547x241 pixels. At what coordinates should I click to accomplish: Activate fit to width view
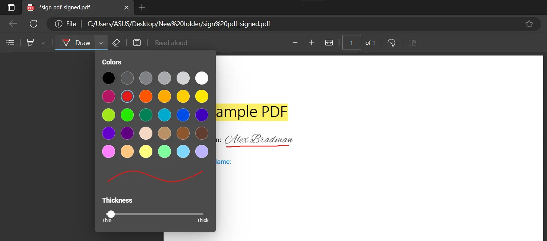click(329, 42)
